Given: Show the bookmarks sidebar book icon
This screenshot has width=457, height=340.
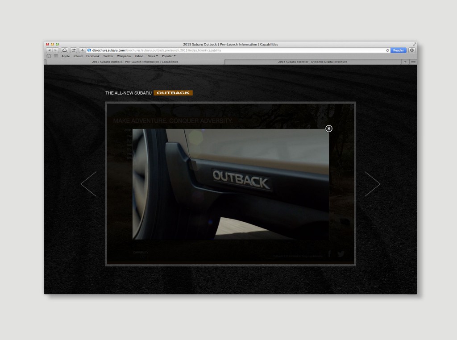Looking at the screenshot, I should pyautogui.click(x=49, y=56).
